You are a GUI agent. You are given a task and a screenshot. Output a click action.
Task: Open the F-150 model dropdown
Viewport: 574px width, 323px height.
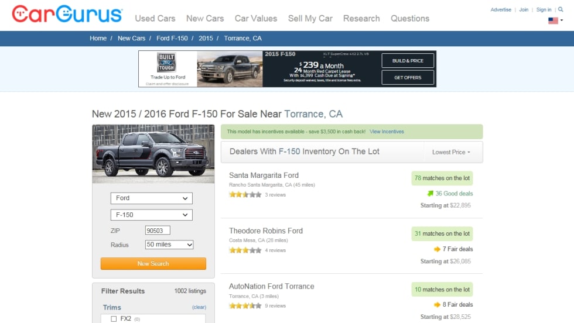[152, 215]
